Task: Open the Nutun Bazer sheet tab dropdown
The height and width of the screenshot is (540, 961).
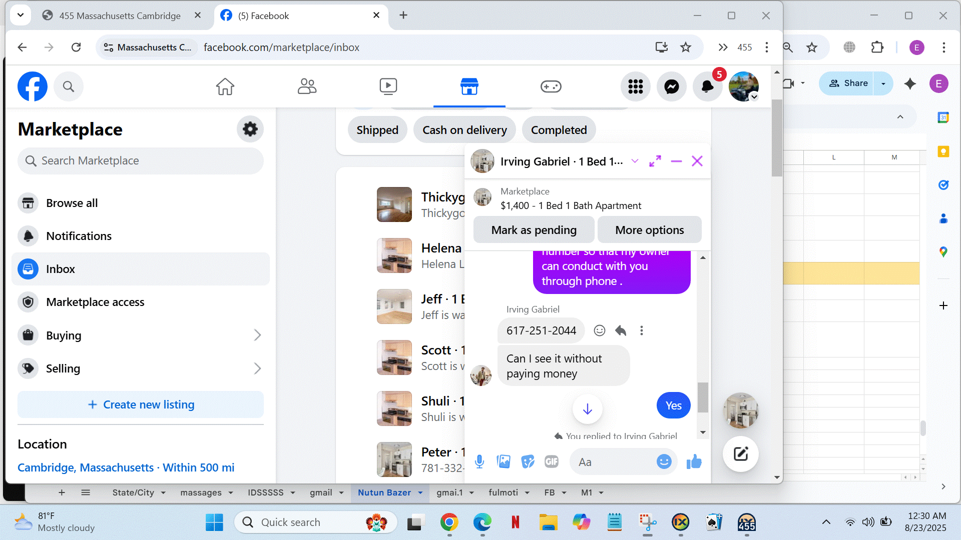Action: click(420, 492)
